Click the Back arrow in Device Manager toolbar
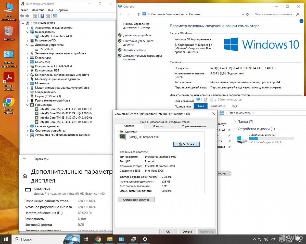 coord(22,16)
